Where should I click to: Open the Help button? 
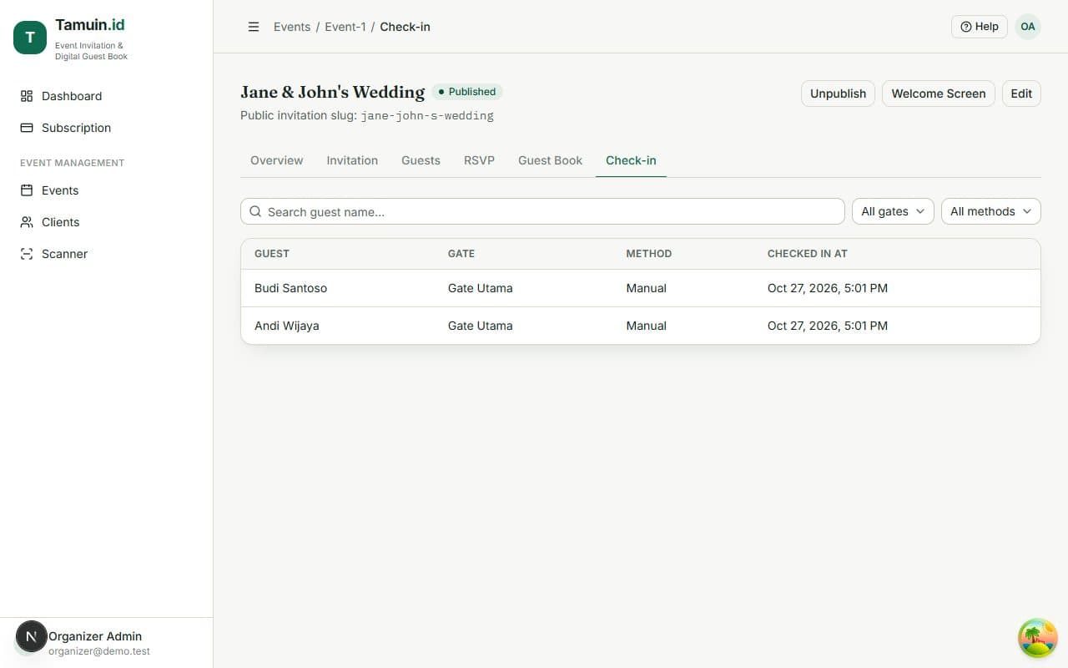(980, 27)
